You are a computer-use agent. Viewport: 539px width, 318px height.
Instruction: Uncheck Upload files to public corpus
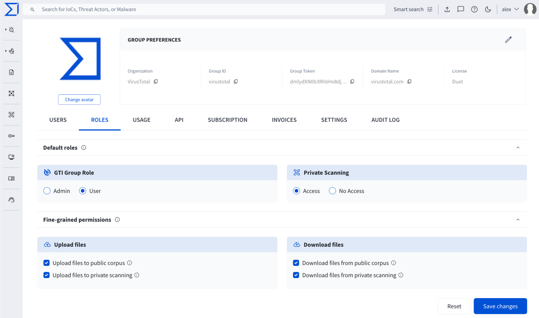47,263
